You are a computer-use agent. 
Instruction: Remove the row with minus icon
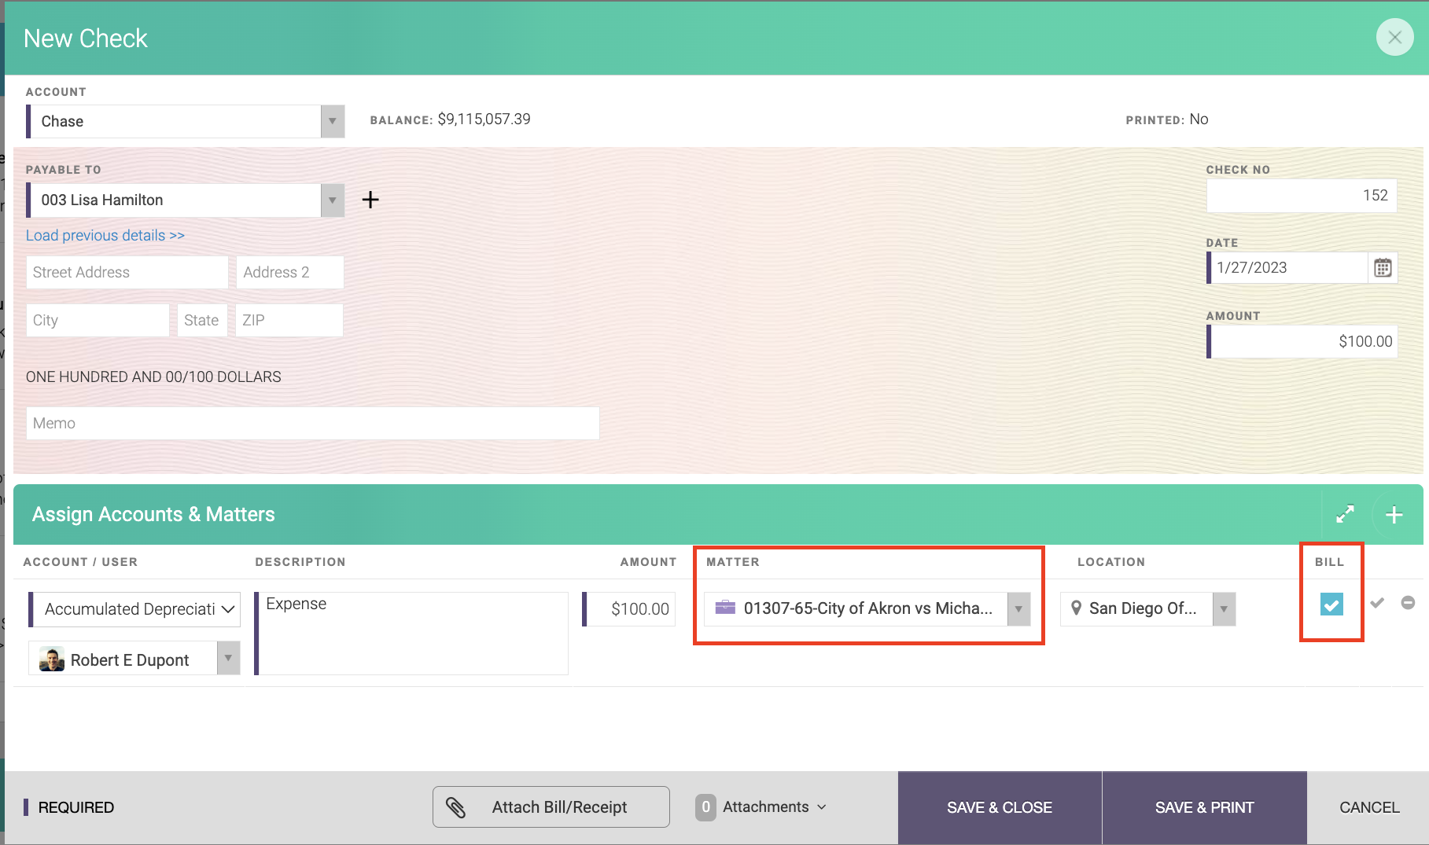coord(1408,603)
